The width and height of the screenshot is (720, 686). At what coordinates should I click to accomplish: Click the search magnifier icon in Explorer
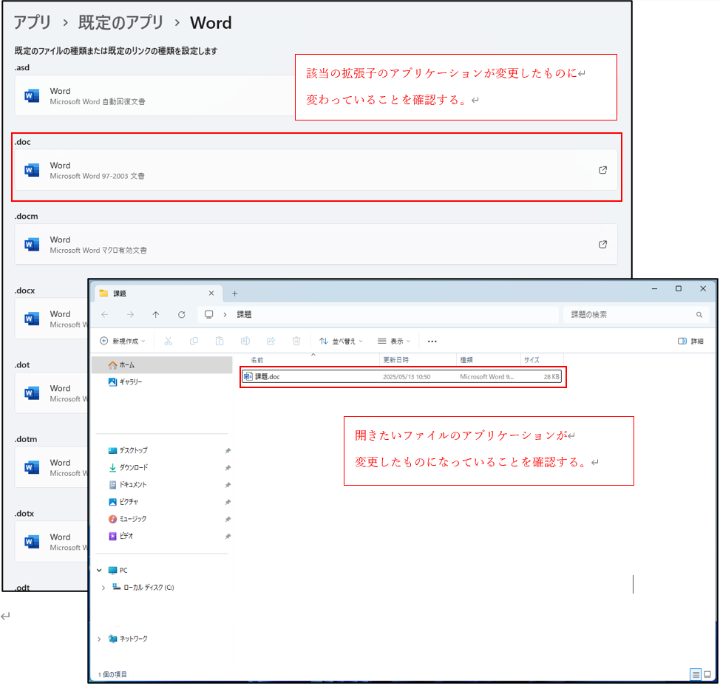(x=699, y=314)
